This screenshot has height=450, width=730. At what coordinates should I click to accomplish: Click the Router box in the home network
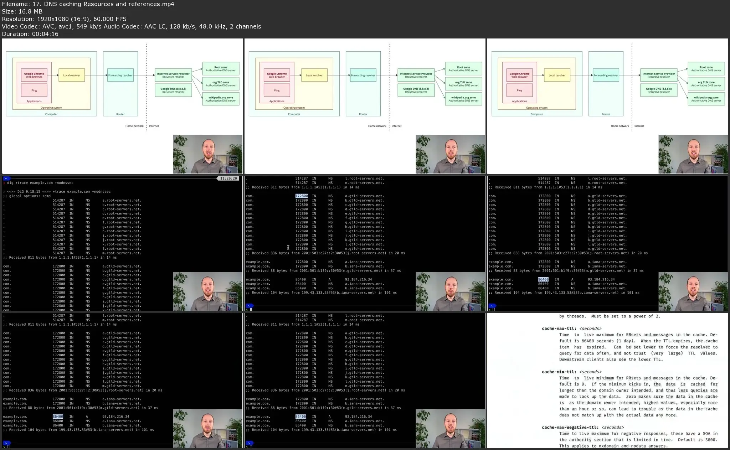point(121,114)
